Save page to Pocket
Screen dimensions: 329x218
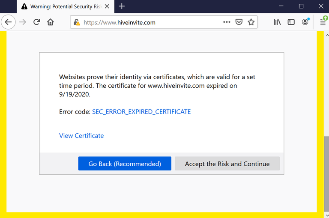239,22
